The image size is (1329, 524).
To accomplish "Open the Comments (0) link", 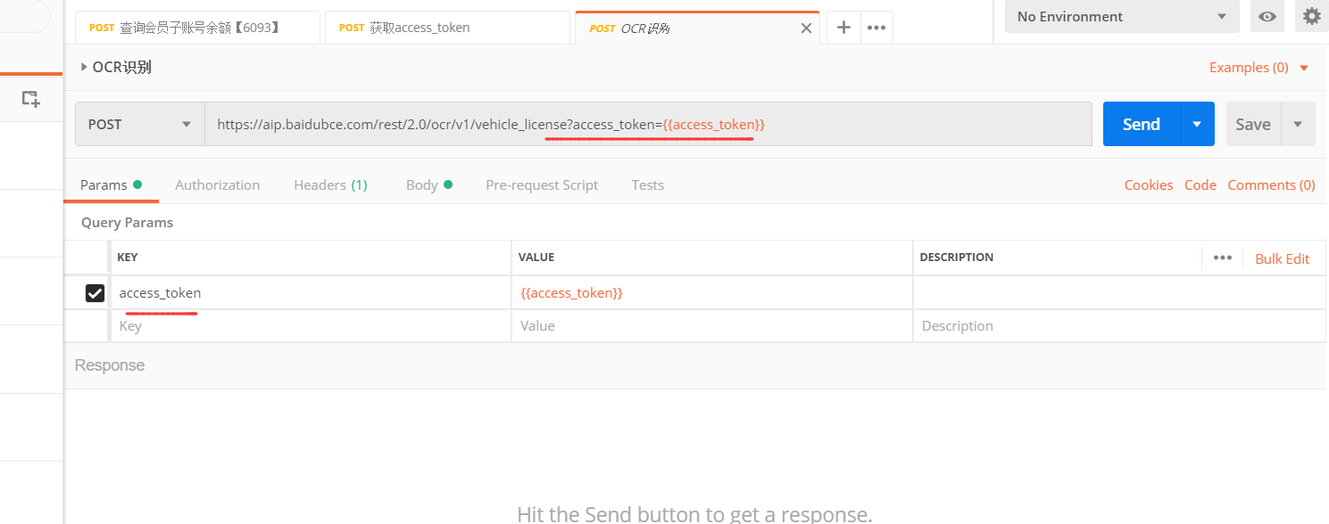I will tap(1272, 185).
